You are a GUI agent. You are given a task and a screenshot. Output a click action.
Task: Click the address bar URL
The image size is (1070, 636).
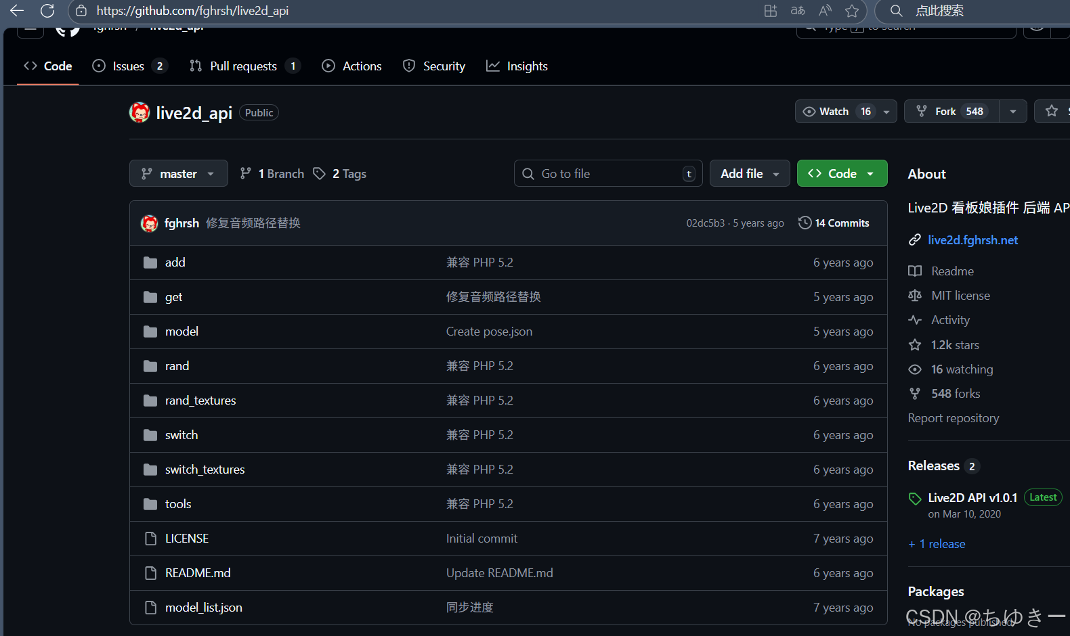(x=192, y=11)
